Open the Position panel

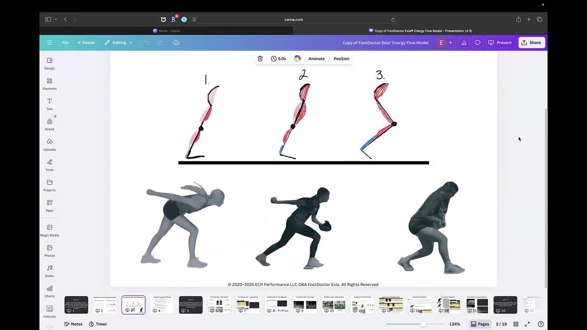(342, 59)
